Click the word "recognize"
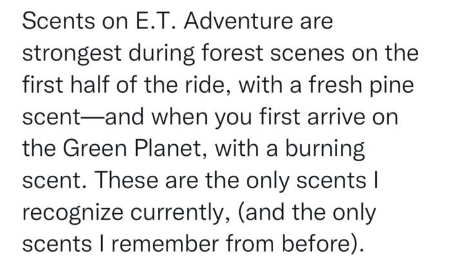The image size is (451, 266). point(73,214)
